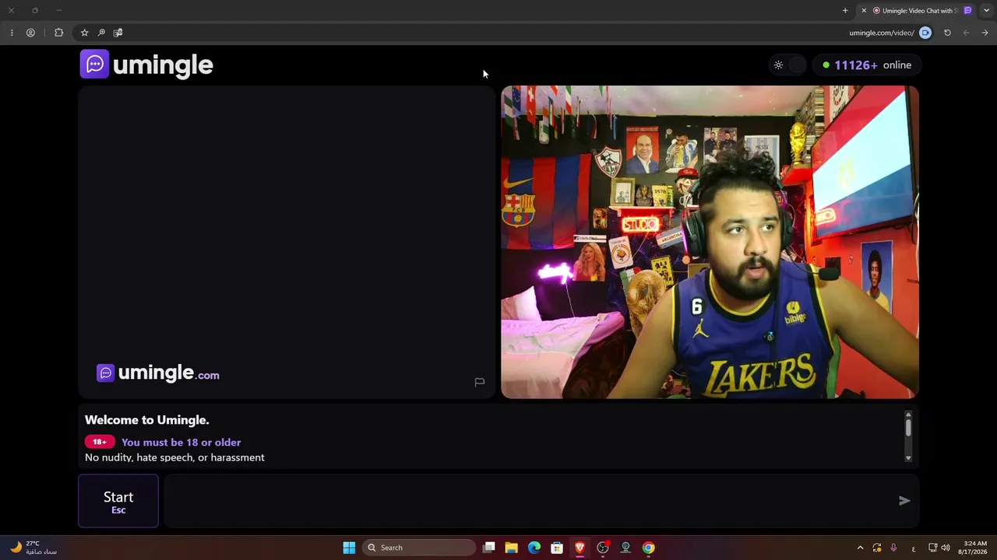Open the zoom magnifier icon in address bar
Screen dimensions: 997x560
coord(101,33)
